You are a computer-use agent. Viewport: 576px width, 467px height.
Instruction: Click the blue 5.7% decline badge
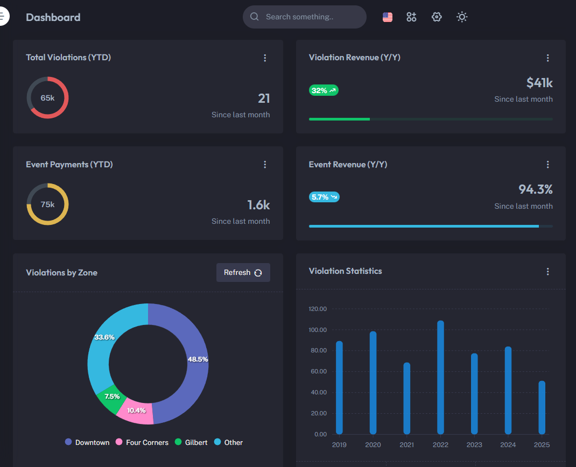(x=324, y=197)
